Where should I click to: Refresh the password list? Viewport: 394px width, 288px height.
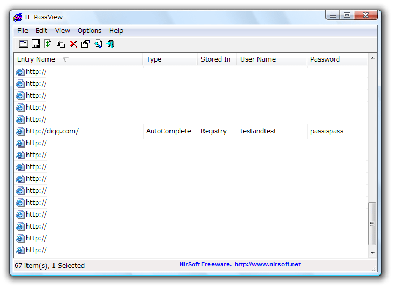coord(48,44)
